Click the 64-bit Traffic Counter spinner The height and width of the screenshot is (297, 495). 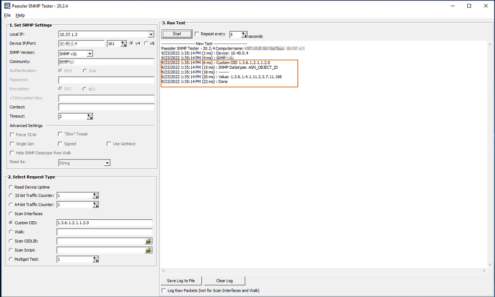(x=96, y=204)
